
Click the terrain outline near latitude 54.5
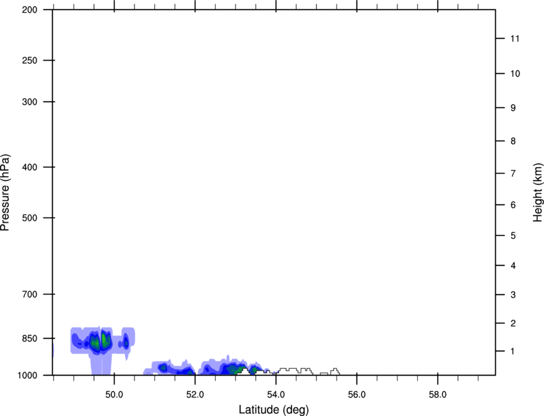(x=296, y=371)
